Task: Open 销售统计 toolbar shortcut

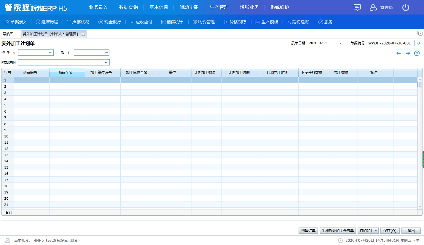Action: pos(172,22)
